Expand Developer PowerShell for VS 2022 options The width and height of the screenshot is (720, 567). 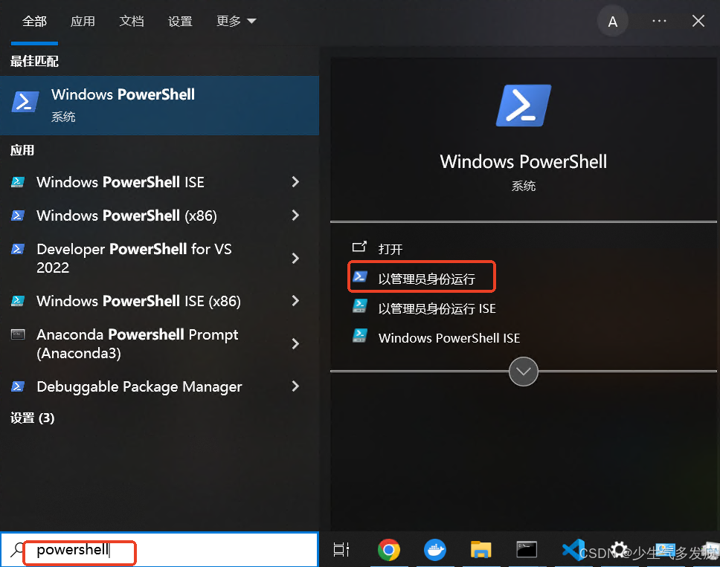296,259
